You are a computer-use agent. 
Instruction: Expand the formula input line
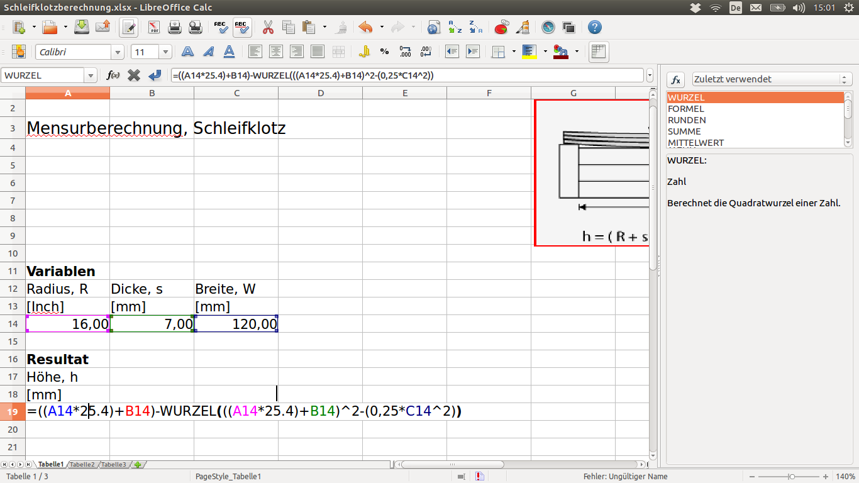pyautogui.click(x=650, y=75)
